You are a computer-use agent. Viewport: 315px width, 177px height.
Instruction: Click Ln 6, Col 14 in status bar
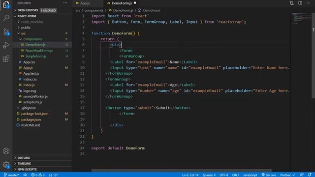(x=190, y=175)
